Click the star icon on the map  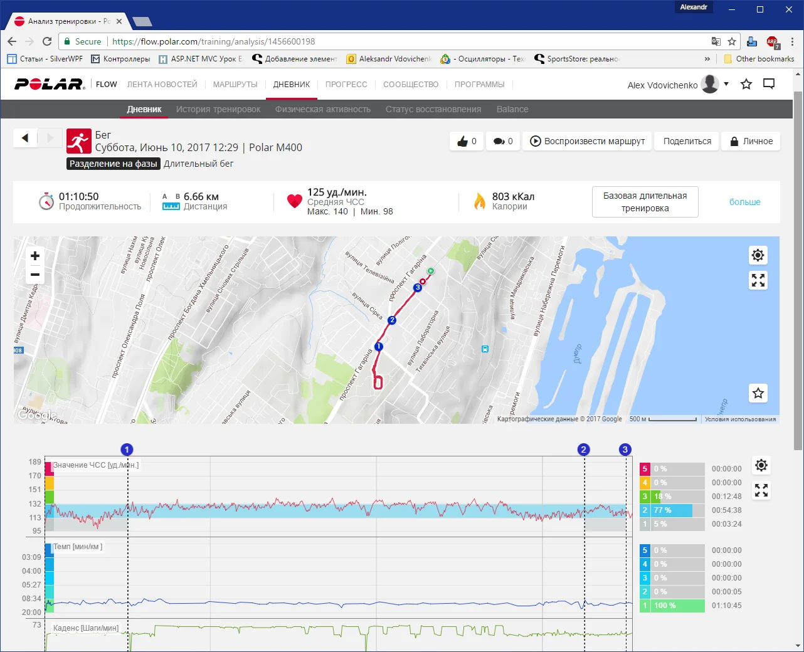click(x=758, y=393)
